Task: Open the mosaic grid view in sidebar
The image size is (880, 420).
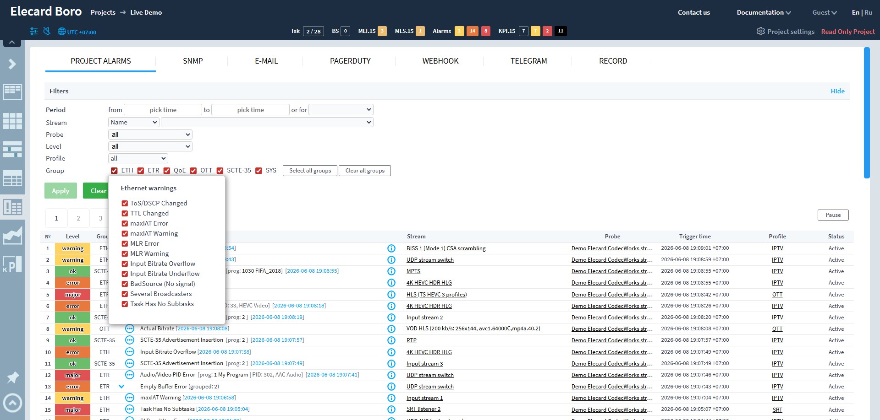Action: (x=12, y=121)
